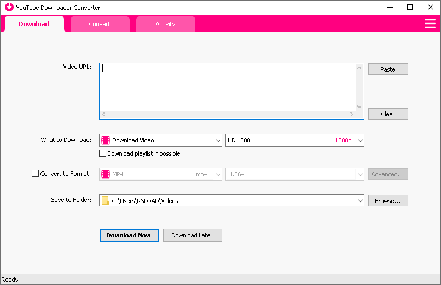The image size is (441, 285).
Task: Click the Paste button
Action: tap(388, 69)
